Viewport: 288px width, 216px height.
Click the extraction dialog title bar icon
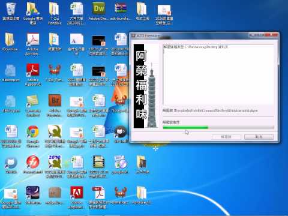point(133,36)
